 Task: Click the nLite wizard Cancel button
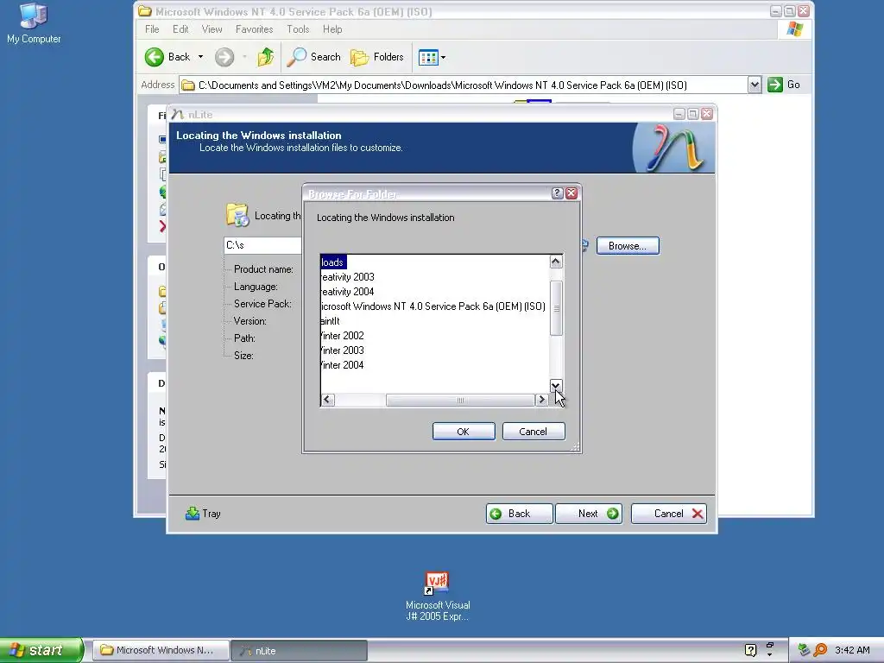tap(669, 514)
